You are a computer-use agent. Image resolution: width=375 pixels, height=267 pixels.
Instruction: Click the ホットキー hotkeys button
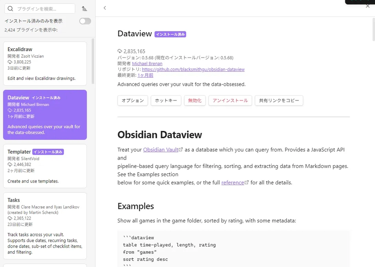pos(166,101)
